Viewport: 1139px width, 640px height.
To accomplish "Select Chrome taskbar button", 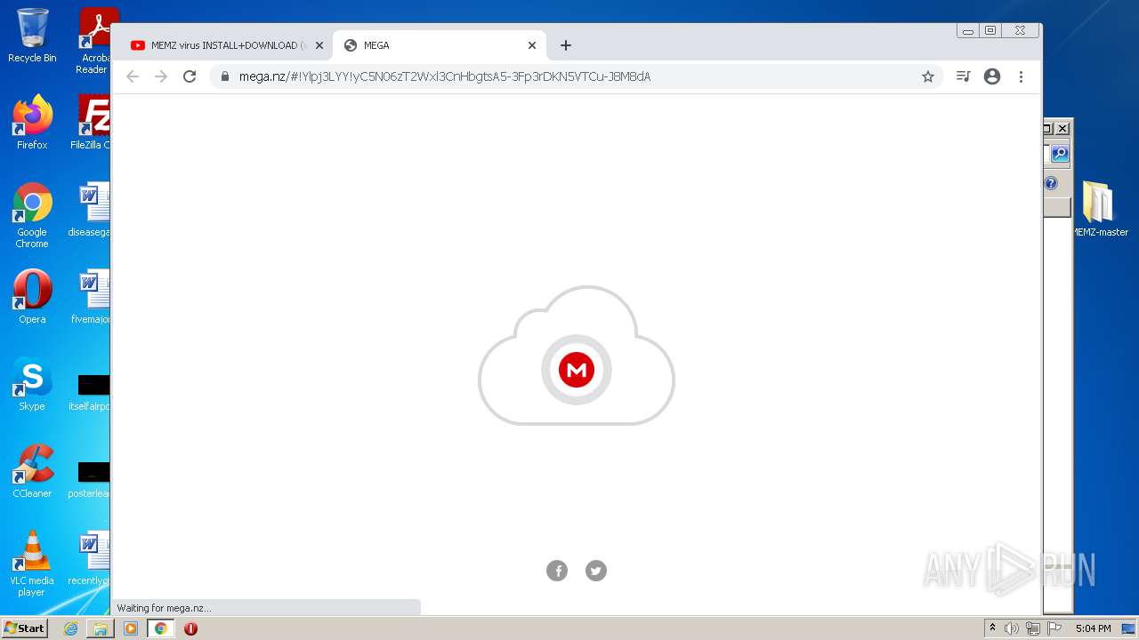I will [x=160, y=628].
